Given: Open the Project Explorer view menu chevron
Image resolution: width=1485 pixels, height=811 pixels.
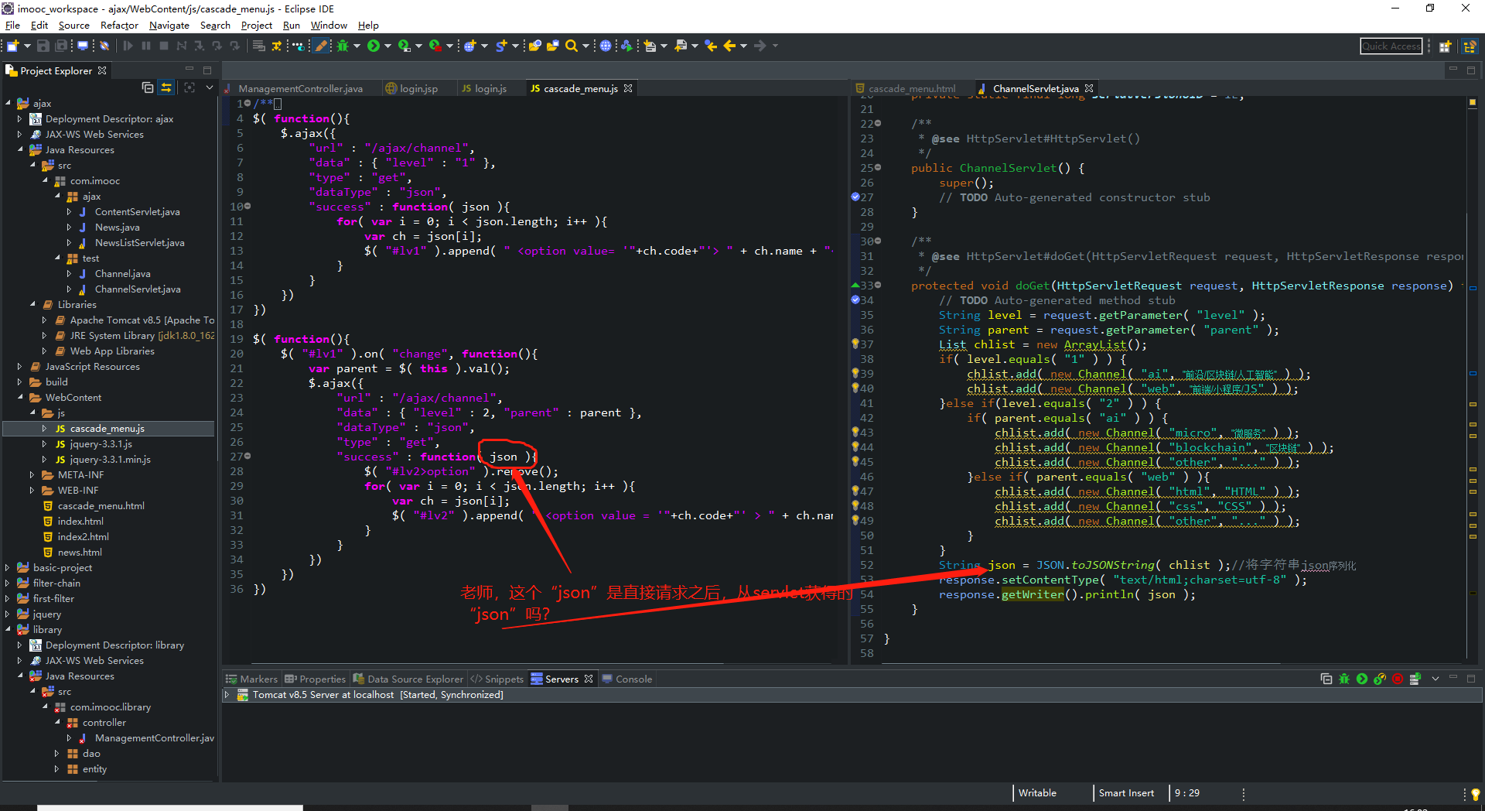Looking at the screenshot, I should 210,87.
